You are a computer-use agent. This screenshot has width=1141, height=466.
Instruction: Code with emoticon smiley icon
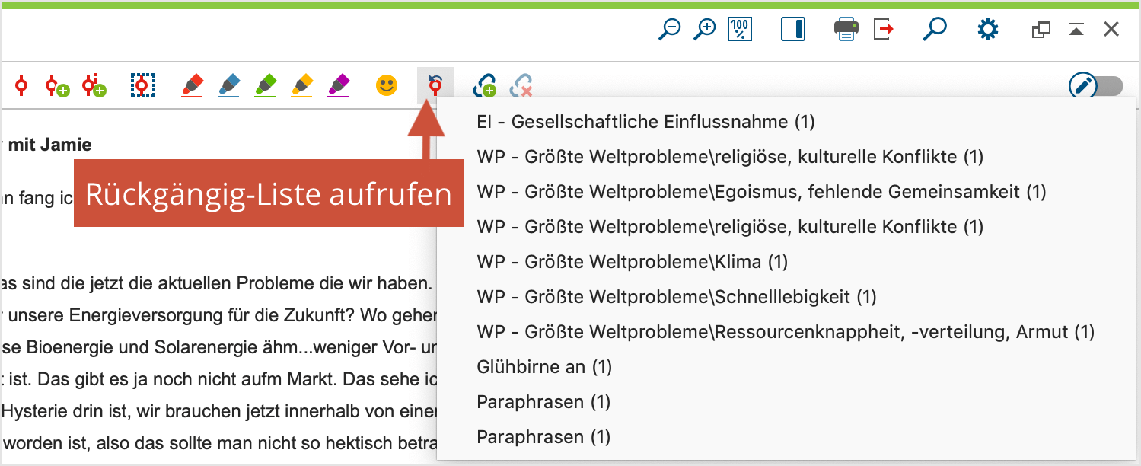point(387,85)
